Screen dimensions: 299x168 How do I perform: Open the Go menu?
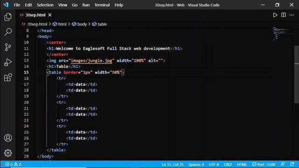click(75, 5)
